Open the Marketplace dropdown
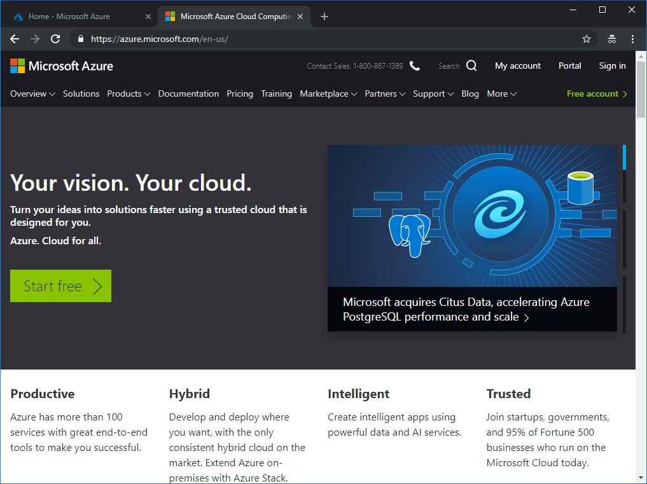 [x=328, y=93]
